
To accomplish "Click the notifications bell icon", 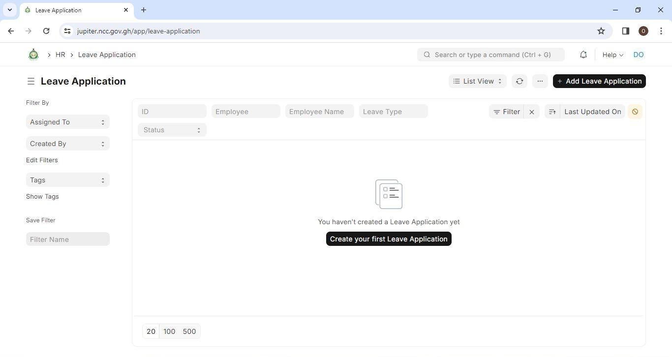I will pyautogui.click(x=583, y=55).
